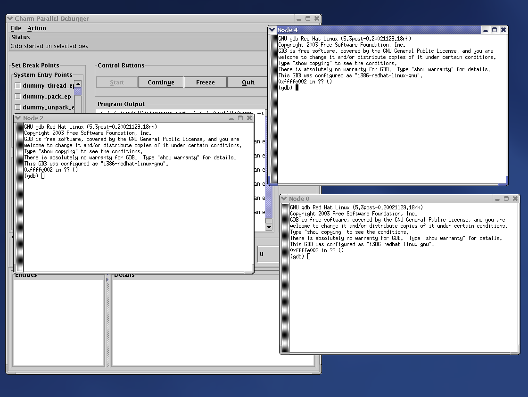
Task: Click the Node 2 title bar text
Action: pyautogui.click(x=33, y=118)
